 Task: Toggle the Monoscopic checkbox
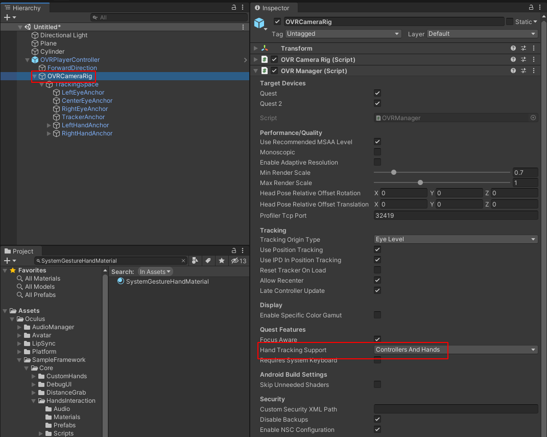[377, 152]
